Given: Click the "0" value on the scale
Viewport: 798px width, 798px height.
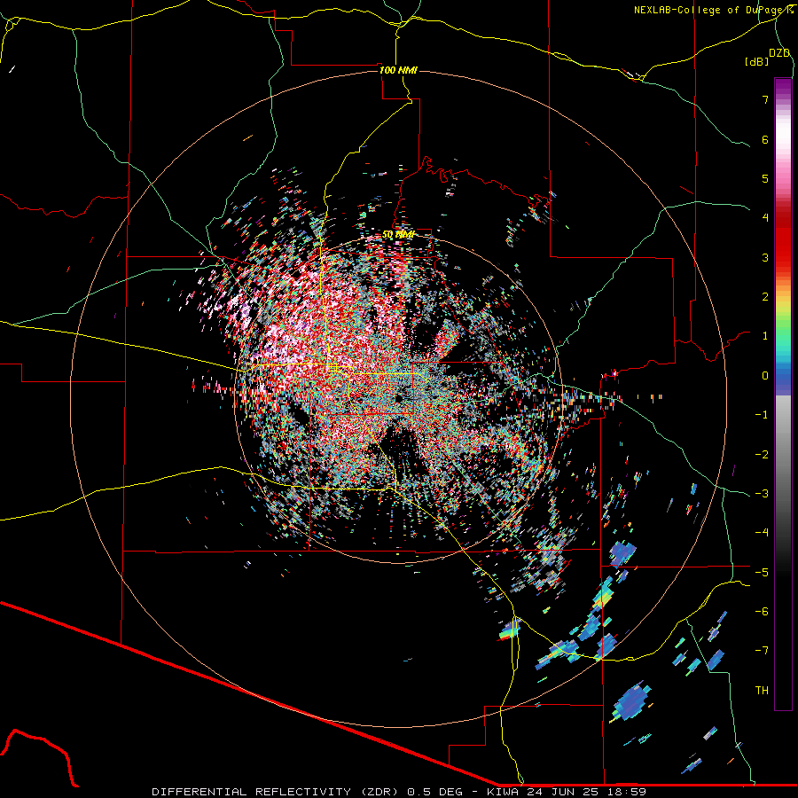Looking at the screenshot, I should tap(765, 376).
